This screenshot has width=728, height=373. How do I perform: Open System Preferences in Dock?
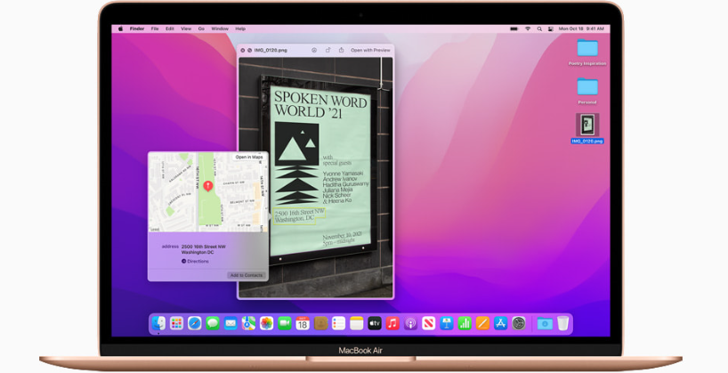pos(519,323)
